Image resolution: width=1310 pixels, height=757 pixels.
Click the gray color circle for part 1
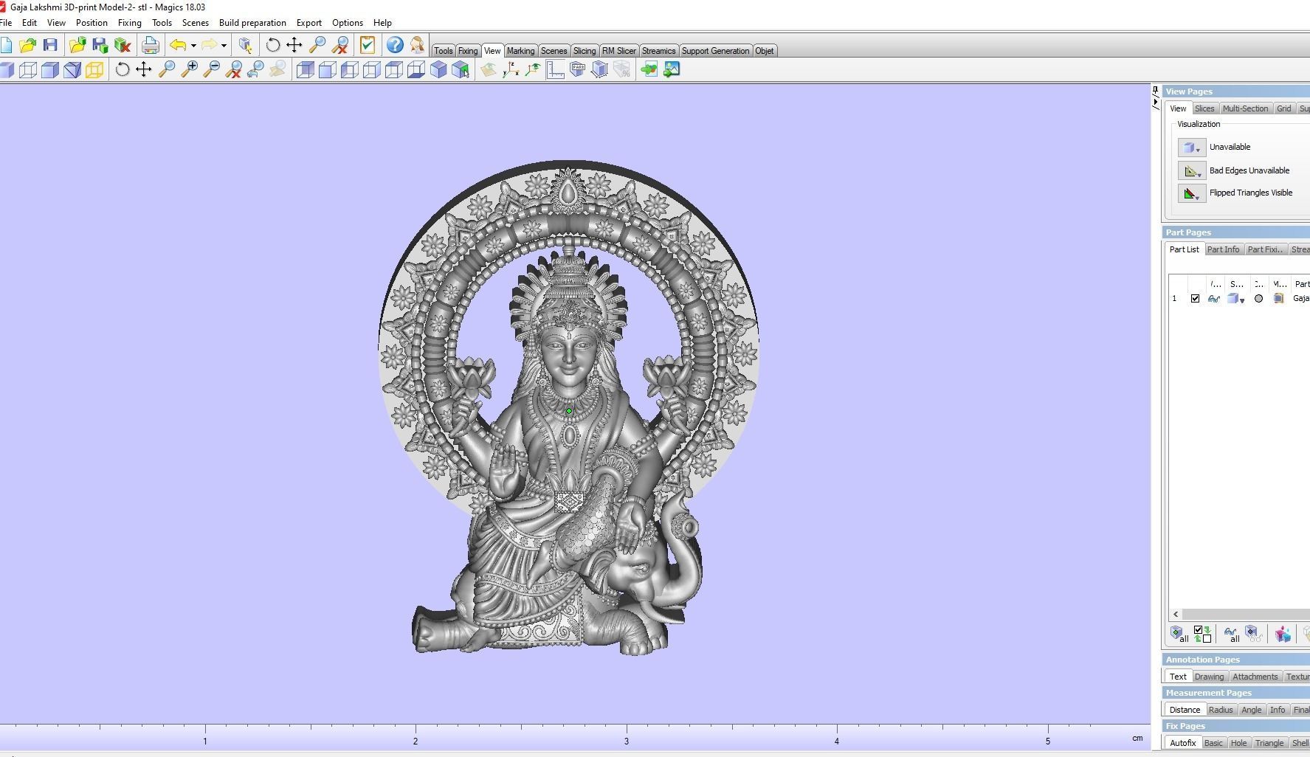pyautogui.click(x=1258, y=299)
